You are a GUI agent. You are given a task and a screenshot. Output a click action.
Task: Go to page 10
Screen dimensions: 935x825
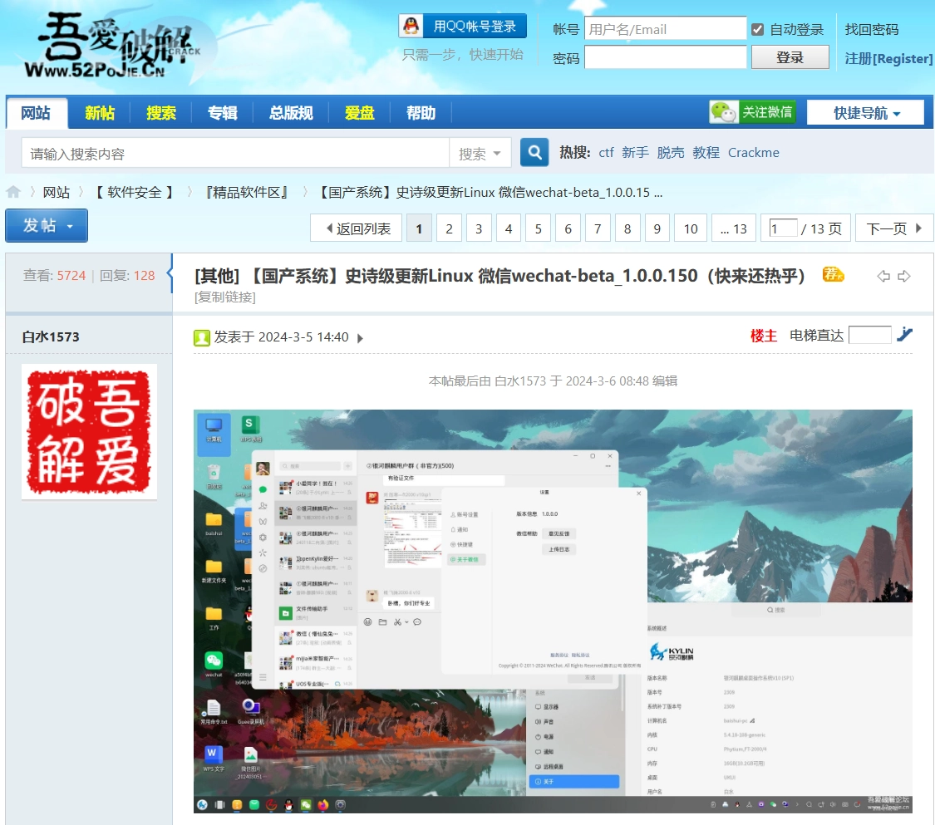(691, 228)
